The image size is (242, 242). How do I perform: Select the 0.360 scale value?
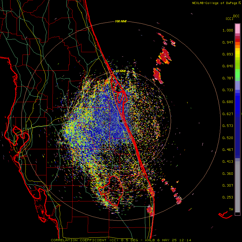228,174
